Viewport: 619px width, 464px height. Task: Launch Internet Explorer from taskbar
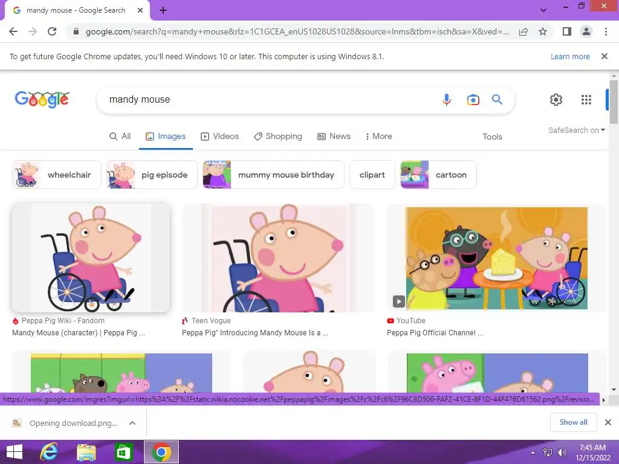click(x=49, y=452)
